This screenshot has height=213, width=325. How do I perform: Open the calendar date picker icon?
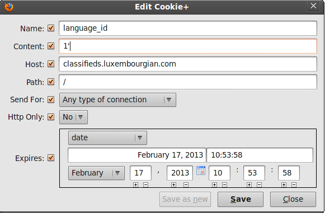point(201,171)
